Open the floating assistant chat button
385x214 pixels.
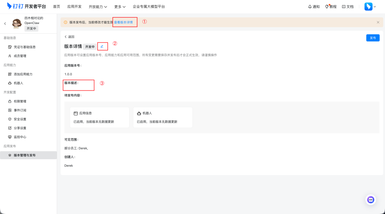(x=371, y=200)
